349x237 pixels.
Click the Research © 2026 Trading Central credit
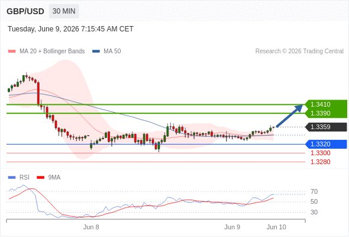(x=299, y=52)
